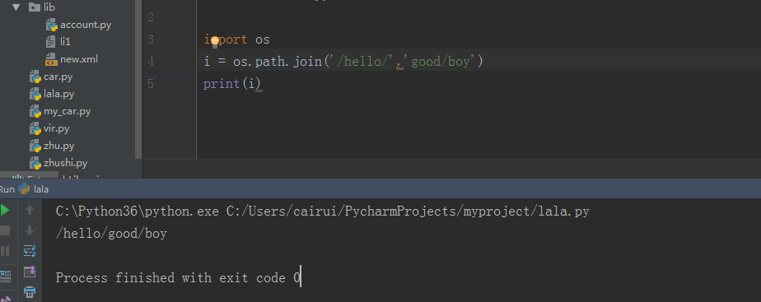Click line number 4 in the gutter

coord(150,62)
